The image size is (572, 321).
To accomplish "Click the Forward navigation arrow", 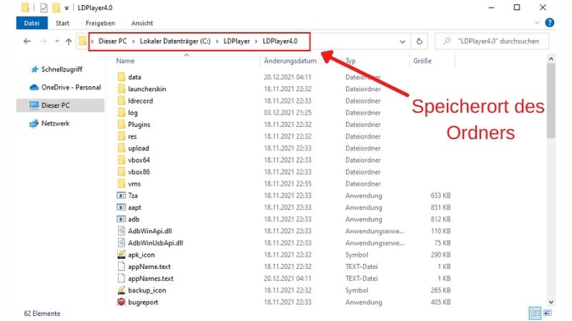I will click(x=44, y=41).
